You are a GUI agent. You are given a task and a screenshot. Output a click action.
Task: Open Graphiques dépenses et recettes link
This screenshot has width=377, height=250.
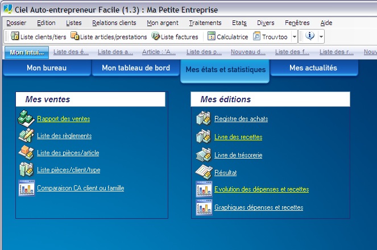[259, 207]
